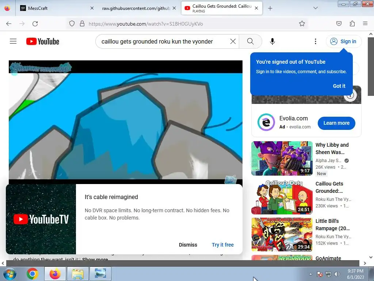Switch to raw.githubusercontent.com tab
Image resolution: width=374 pixels, height=281 pixels.
tap(136, 8)
